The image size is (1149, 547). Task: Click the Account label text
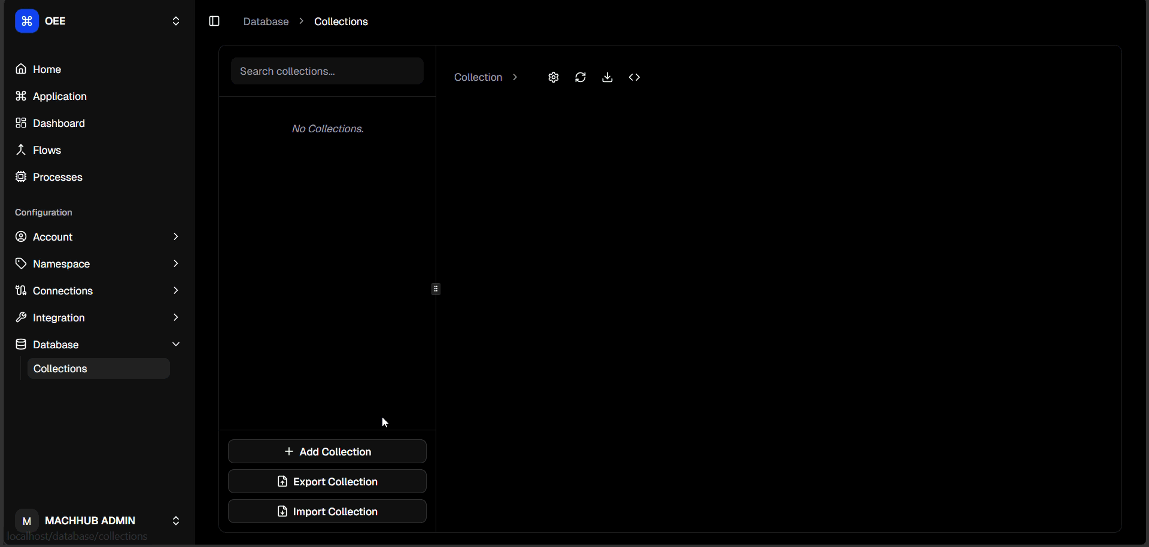[53, 237]
